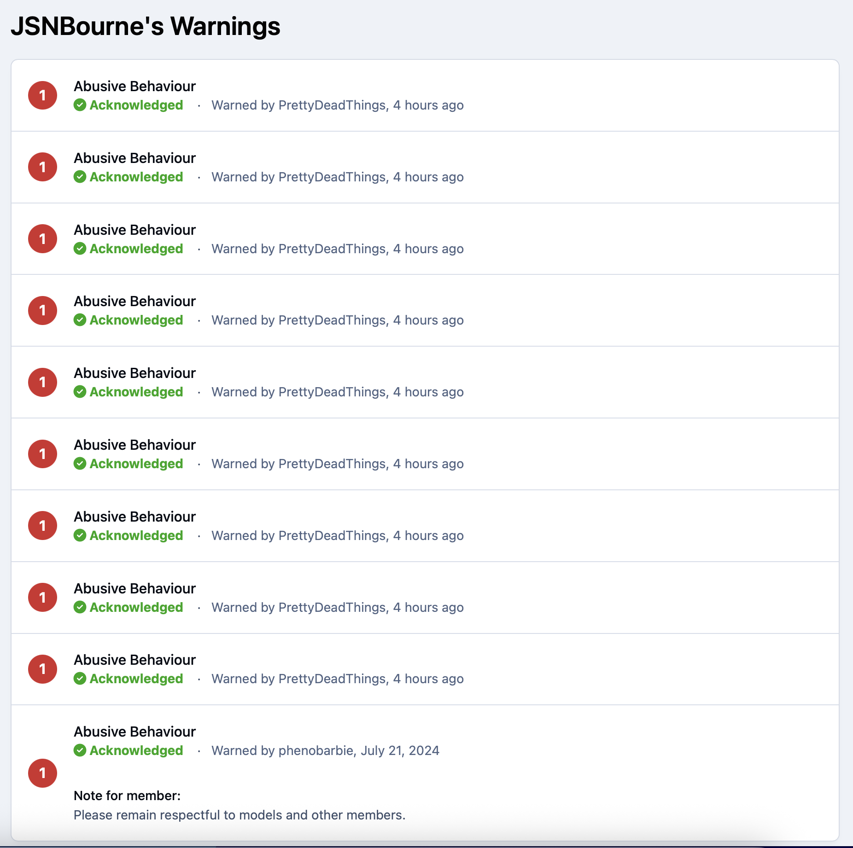Click the Acknowledged label on the third warning

coord(136,249)
